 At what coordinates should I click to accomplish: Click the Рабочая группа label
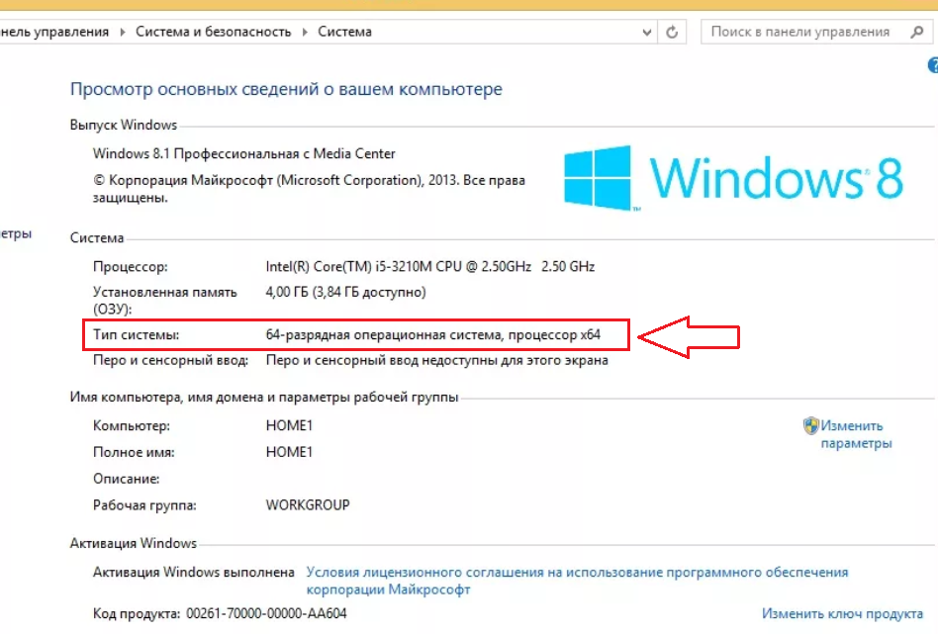point(144,505)
